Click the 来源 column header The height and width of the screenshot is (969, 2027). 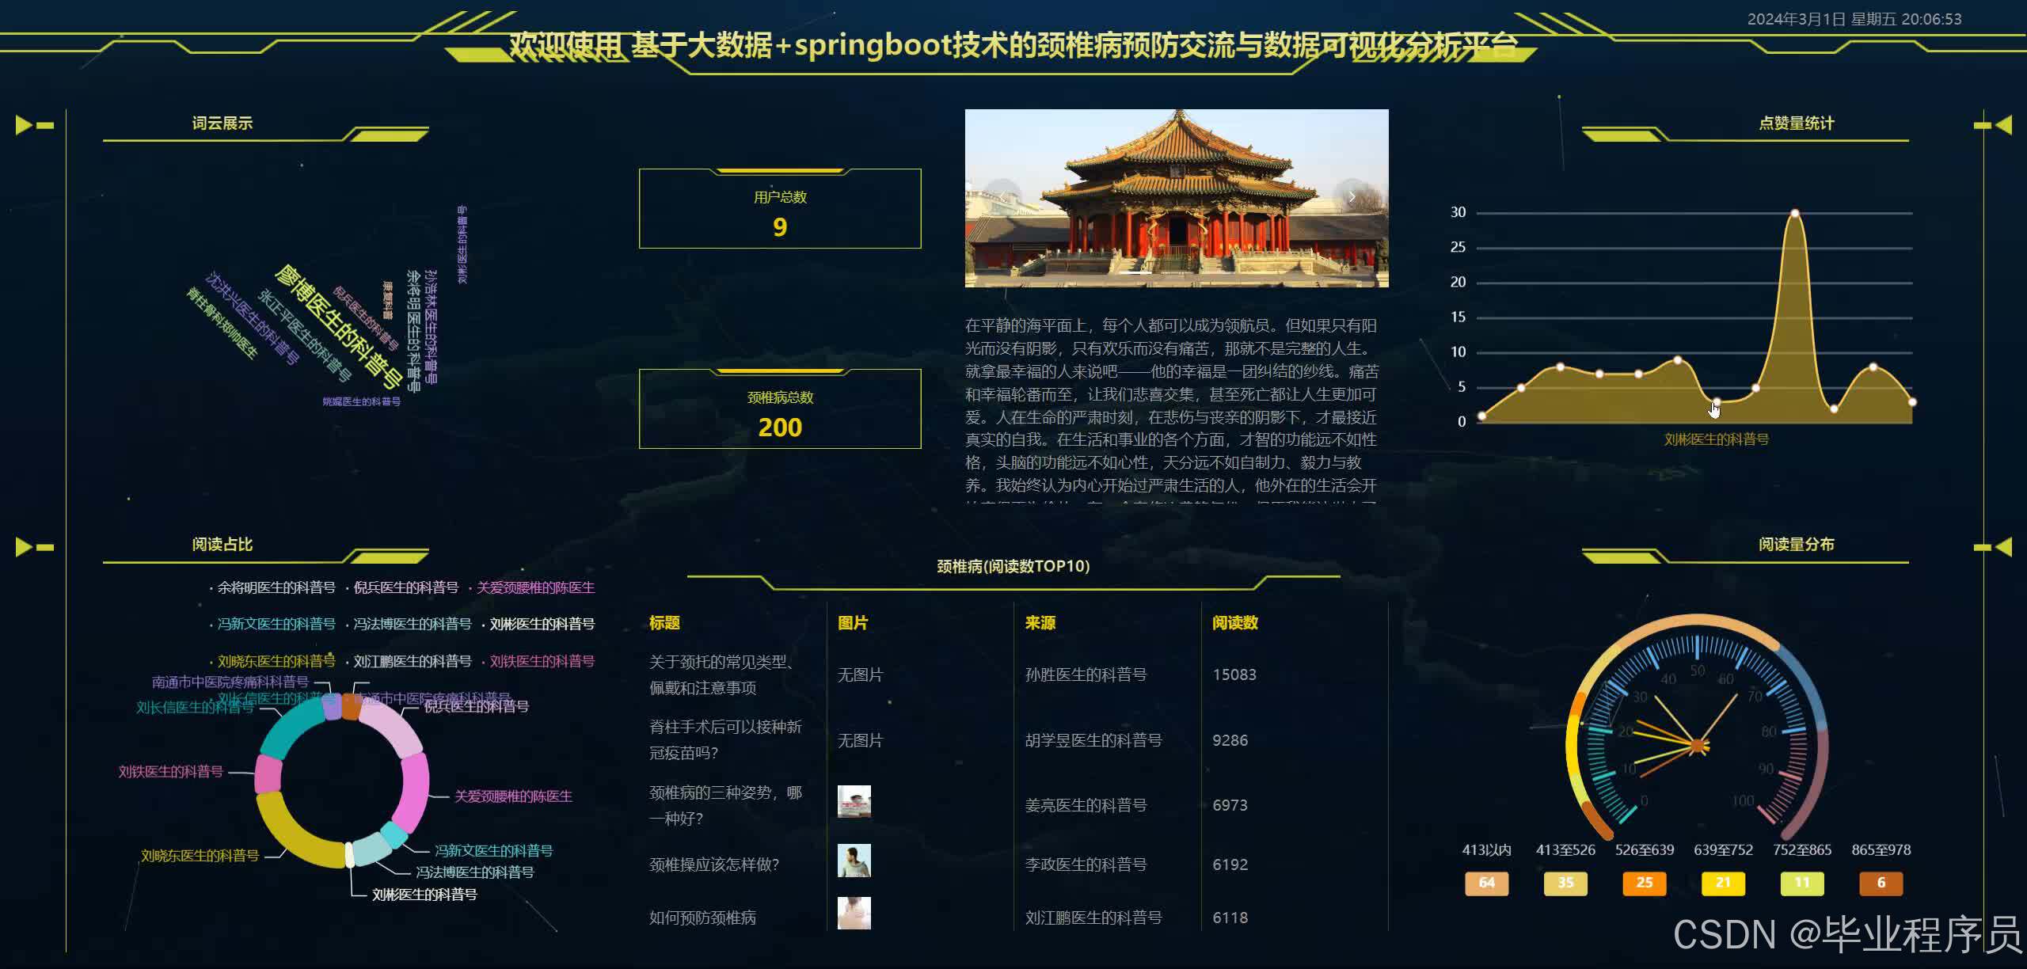point(1040,623)
